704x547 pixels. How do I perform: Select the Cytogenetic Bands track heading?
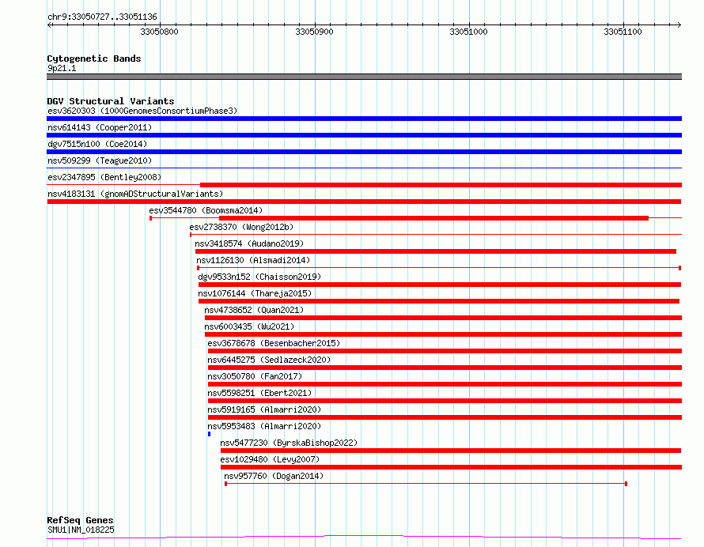(94, 58)
